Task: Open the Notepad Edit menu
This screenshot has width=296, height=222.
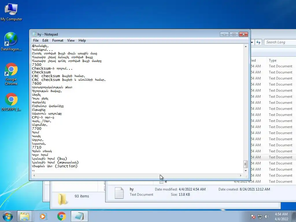Action: click(45, 40)
